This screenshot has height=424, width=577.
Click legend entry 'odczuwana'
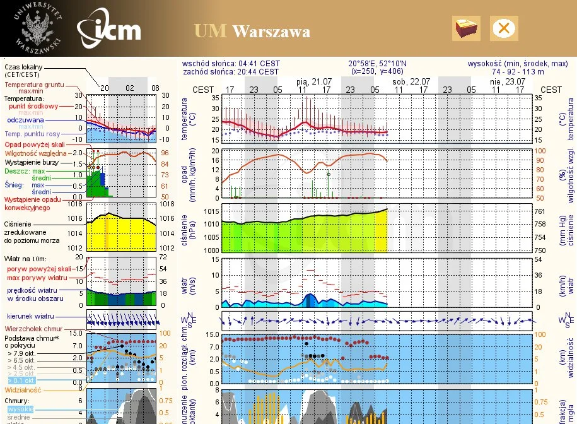pos(25,120)
